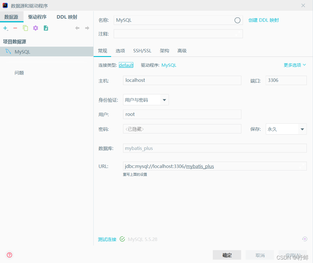Click the MySQL driver link
The width and height of the screenshot is (313, 263).
click(169, 65)
